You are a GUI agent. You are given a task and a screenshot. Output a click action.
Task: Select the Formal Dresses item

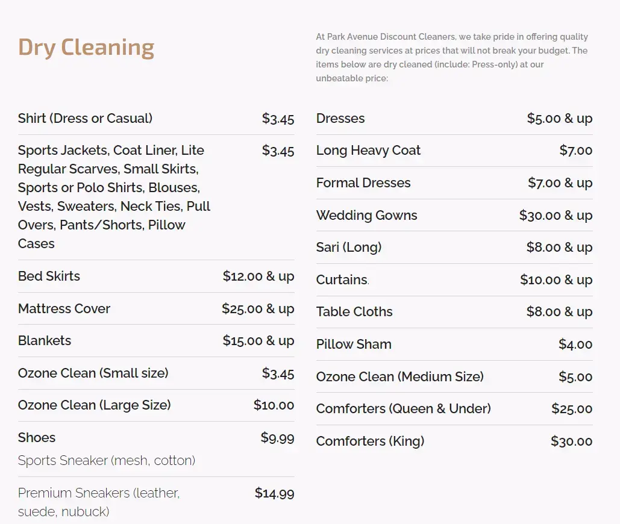click(x=363, y=183)
